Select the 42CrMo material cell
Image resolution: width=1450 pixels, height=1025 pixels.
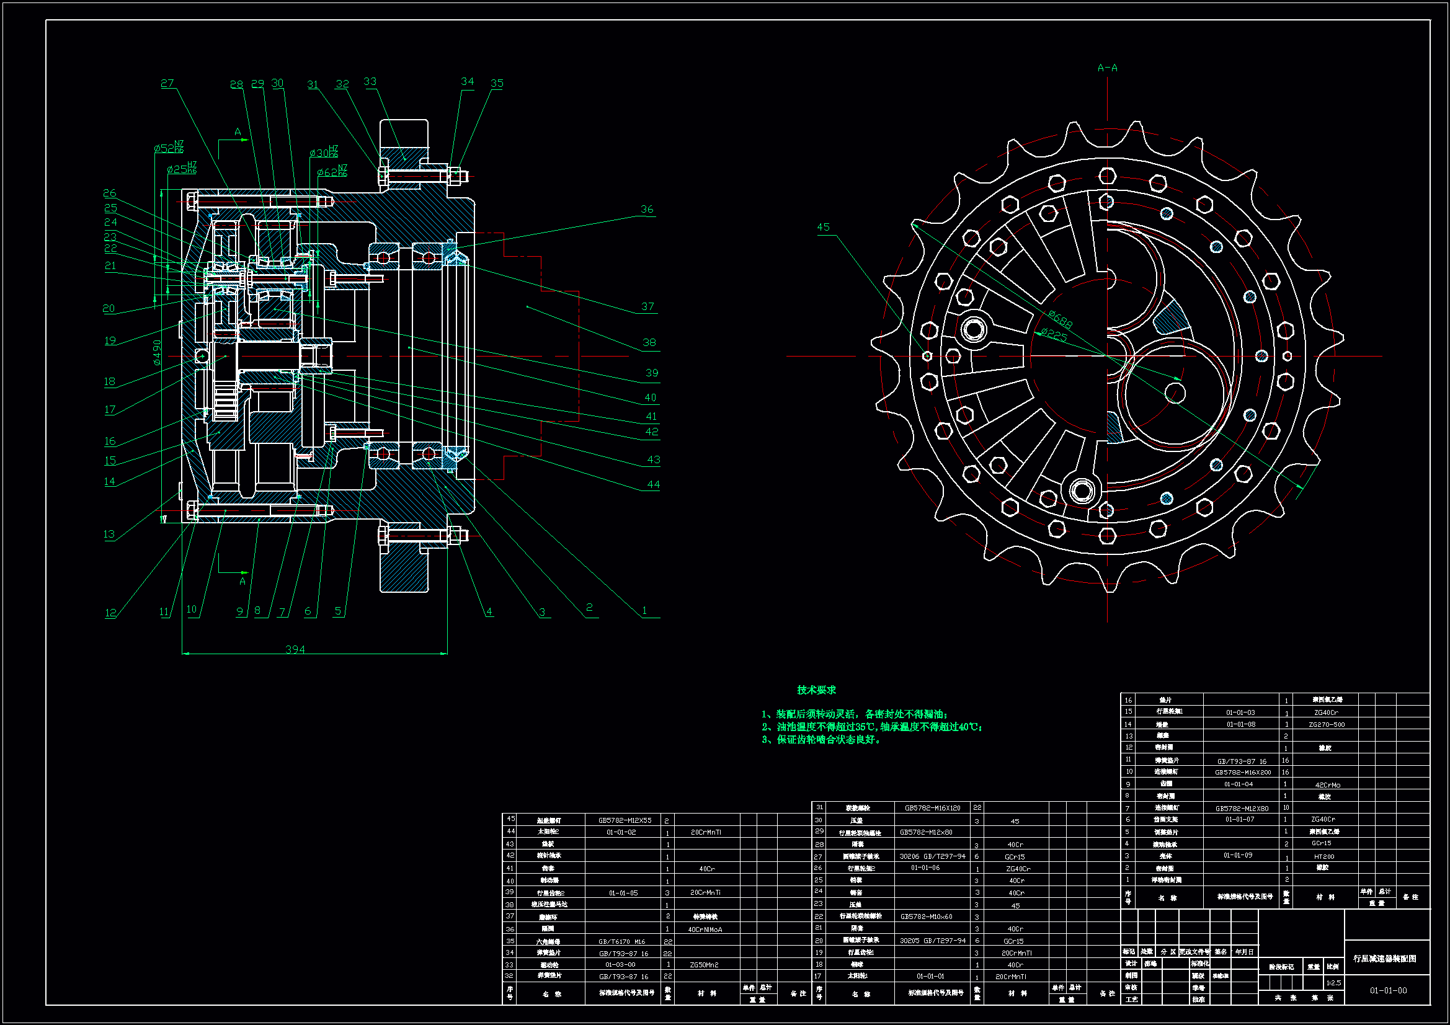1327,784
